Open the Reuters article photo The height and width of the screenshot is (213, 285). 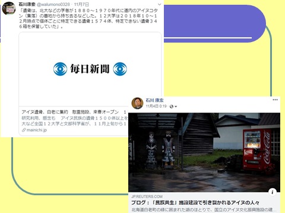204,153
